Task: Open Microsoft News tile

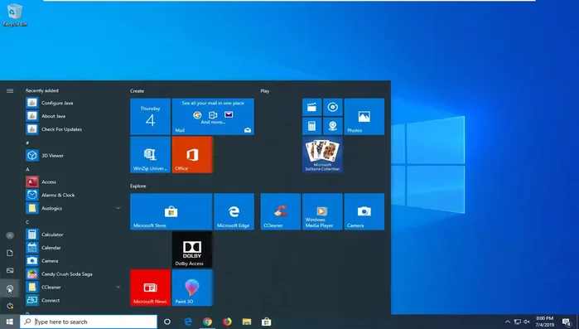Action: pos(150,288)
